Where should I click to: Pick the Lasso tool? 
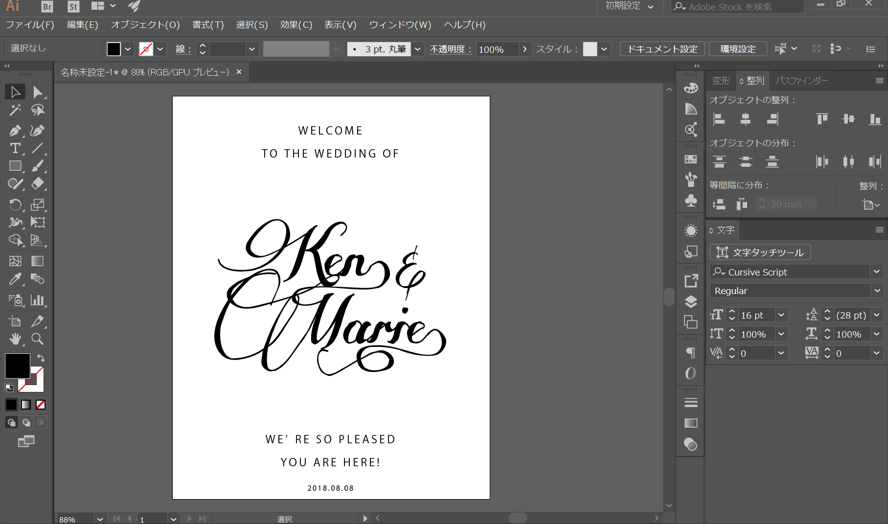[x=38, y=110]
